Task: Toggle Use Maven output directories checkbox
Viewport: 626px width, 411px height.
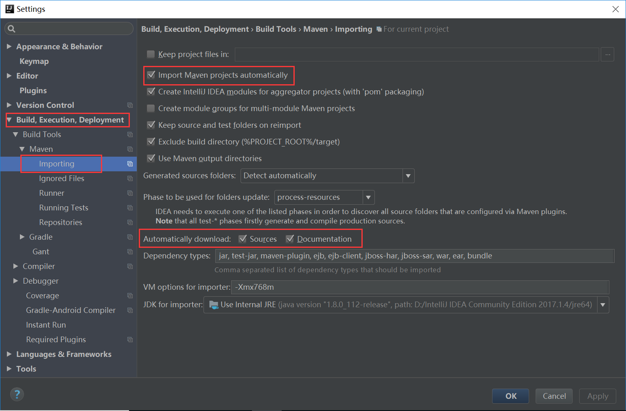Action: click(x=151, y=158)
